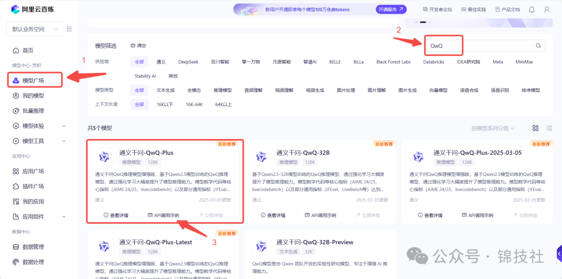Click the collapsed side panel arrow tab

[559, 254]
